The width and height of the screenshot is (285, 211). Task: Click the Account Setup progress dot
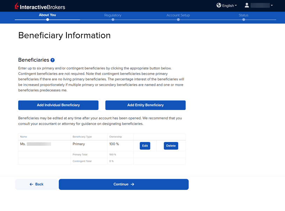(178, 20)
